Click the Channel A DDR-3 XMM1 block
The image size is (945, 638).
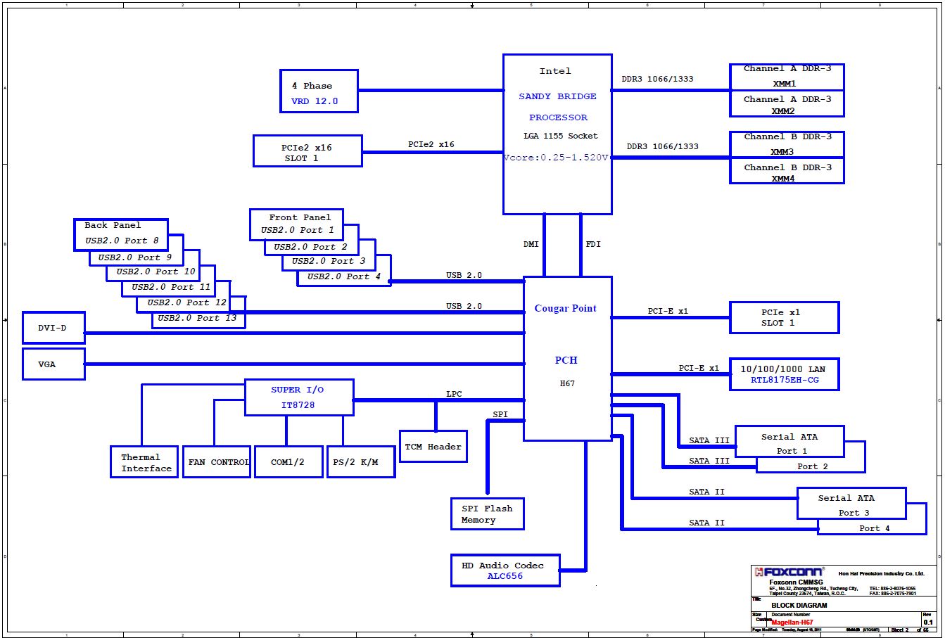pos(787,77)
